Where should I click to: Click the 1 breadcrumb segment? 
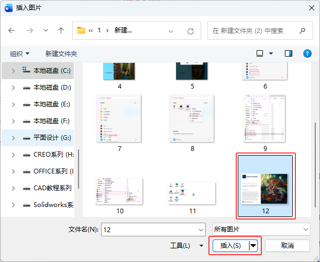pos(99,30)
